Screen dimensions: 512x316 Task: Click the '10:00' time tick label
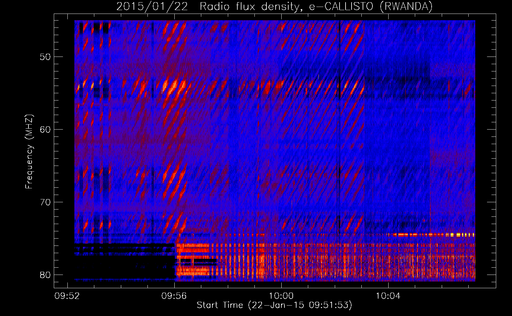tap(281, 296)
